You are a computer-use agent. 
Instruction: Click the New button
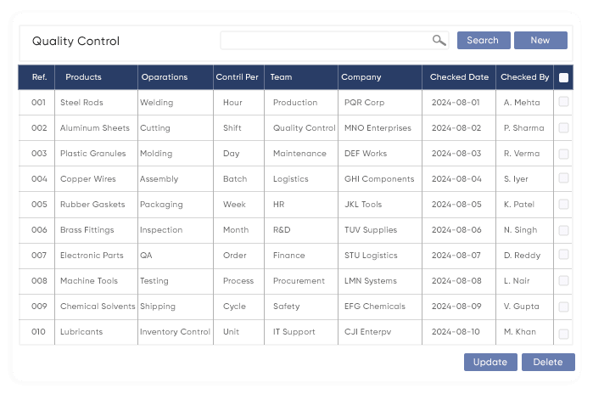click(x=540, y=40)
